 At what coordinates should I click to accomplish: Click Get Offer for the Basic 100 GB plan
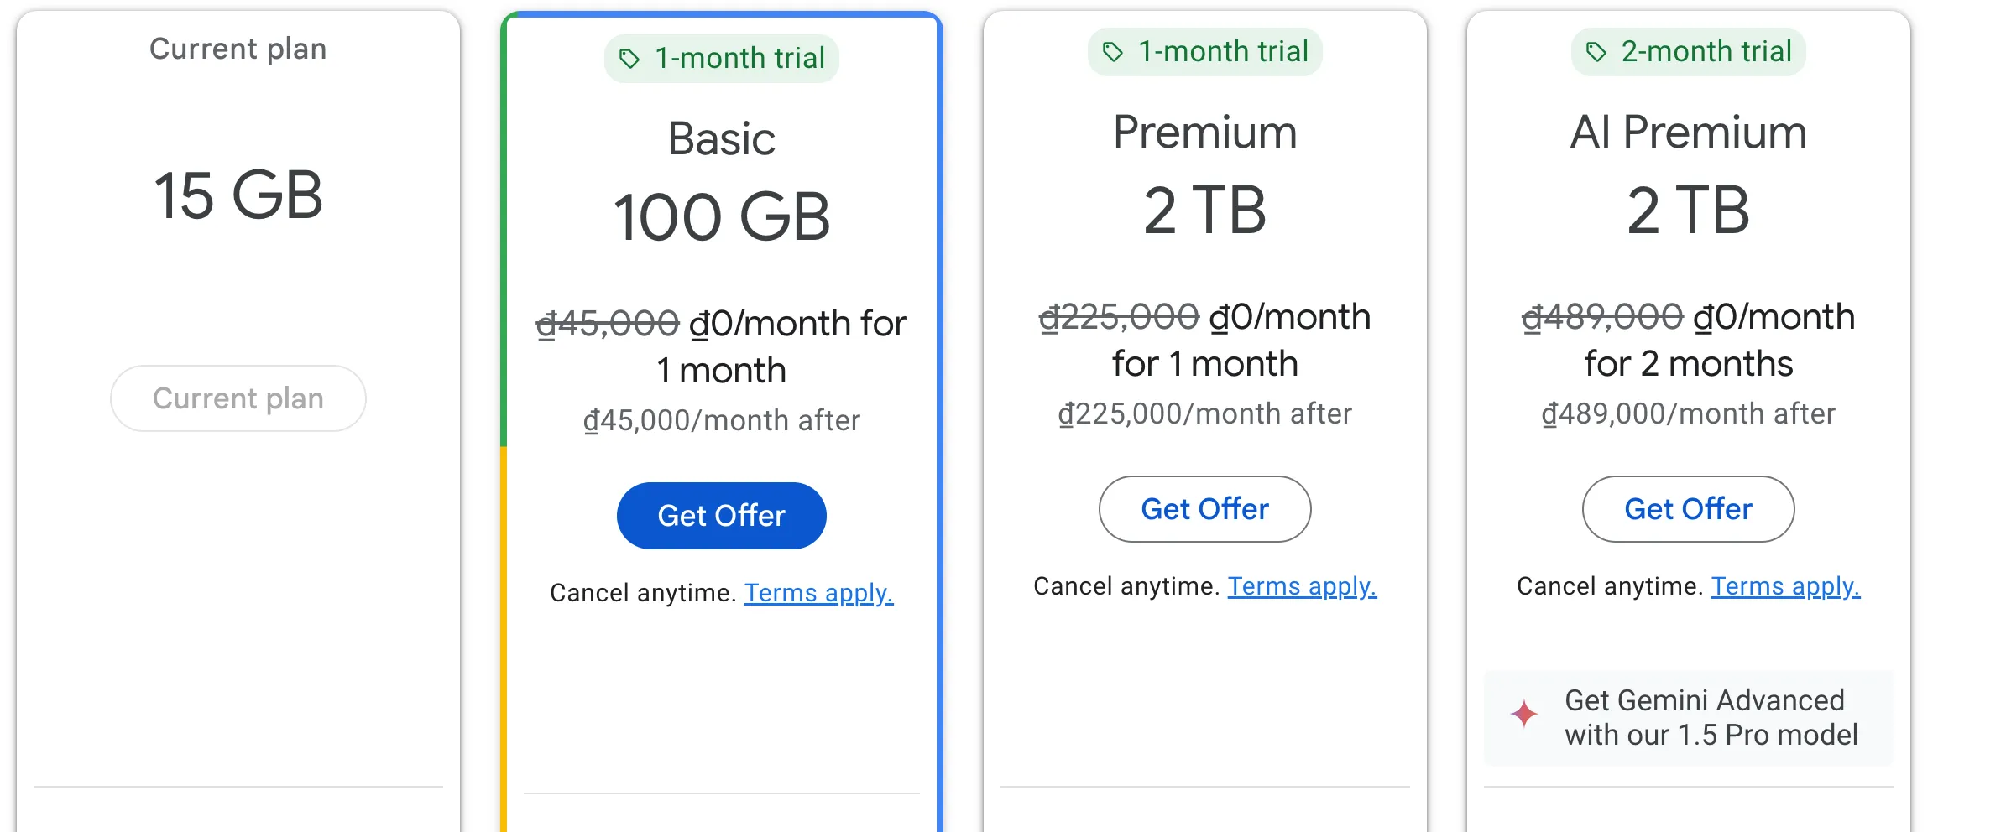click(720, 515)
